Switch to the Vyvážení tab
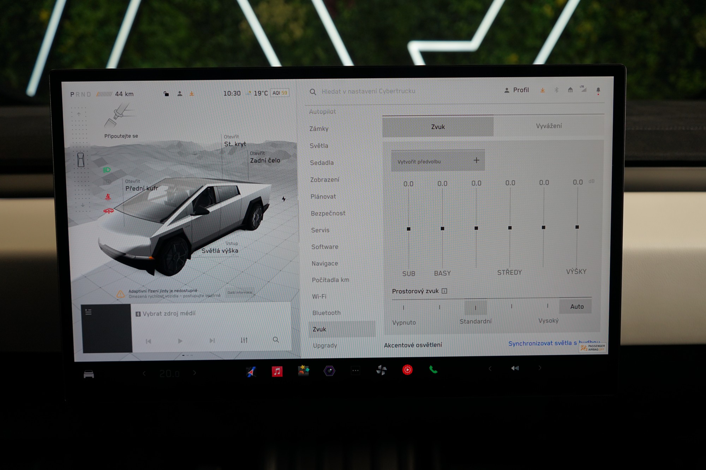This screenshot has height=470, width=706. (x=549, y=126)
